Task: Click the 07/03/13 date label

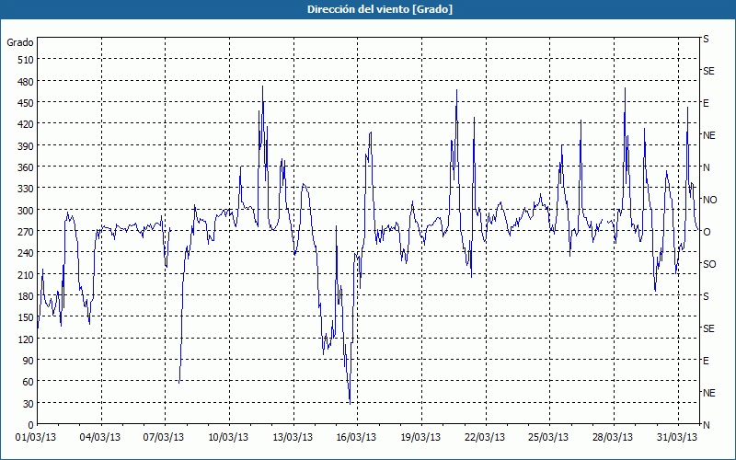Action: [164, 437]
